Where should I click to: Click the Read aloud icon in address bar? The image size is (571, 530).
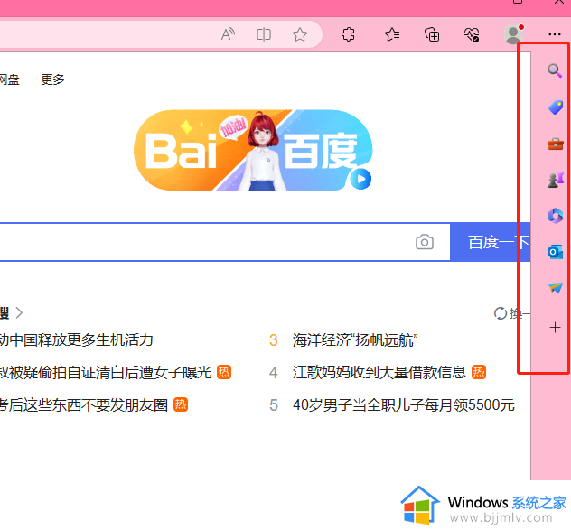coord(228,34)
